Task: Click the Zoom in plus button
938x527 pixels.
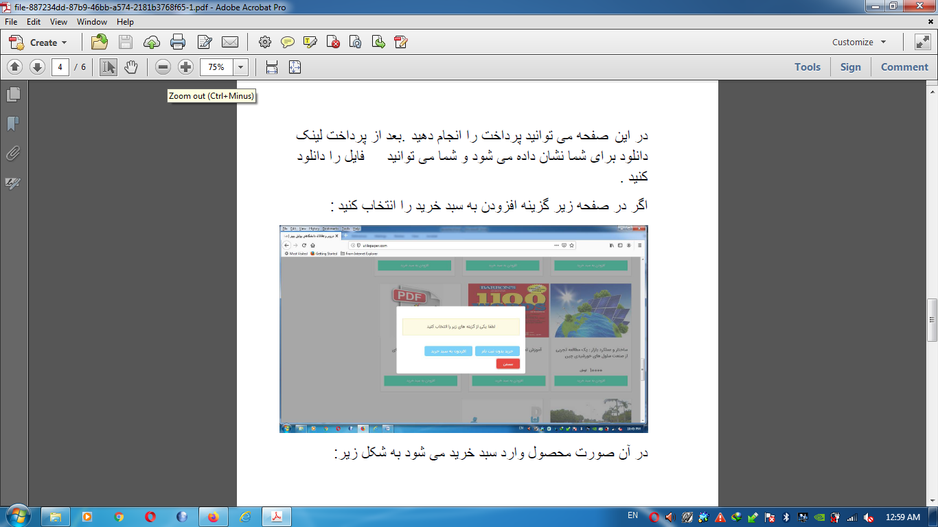Action: [185, 67]
